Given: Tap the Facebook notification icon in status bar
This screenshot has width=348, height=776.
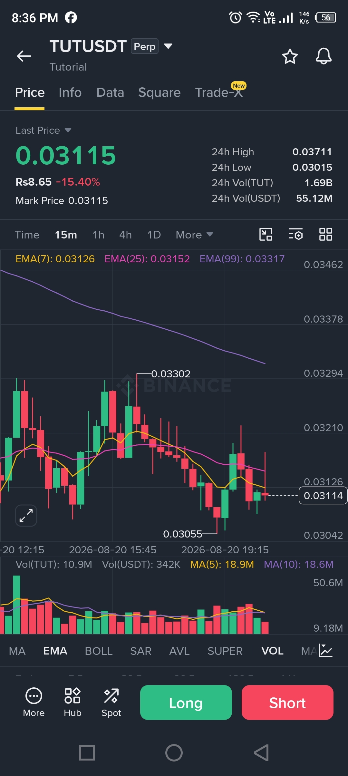Looking at the screenshot, I should point(71,17).
